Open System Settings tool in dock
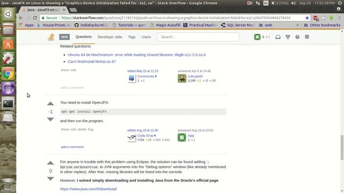The height and width of the screenshot is (193, 344). [8, 58]
